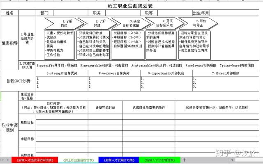
Task: Click the first 目标内容 entry cell for 短期目标
Action: [62, 117]
